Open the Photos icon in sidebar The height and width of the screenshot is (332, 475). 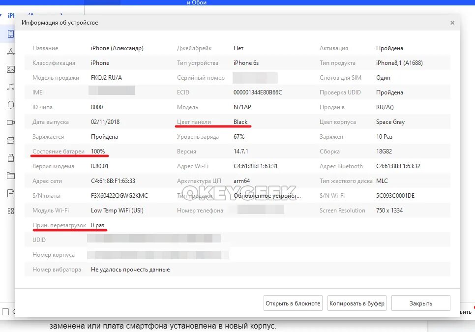click(11, 69)
